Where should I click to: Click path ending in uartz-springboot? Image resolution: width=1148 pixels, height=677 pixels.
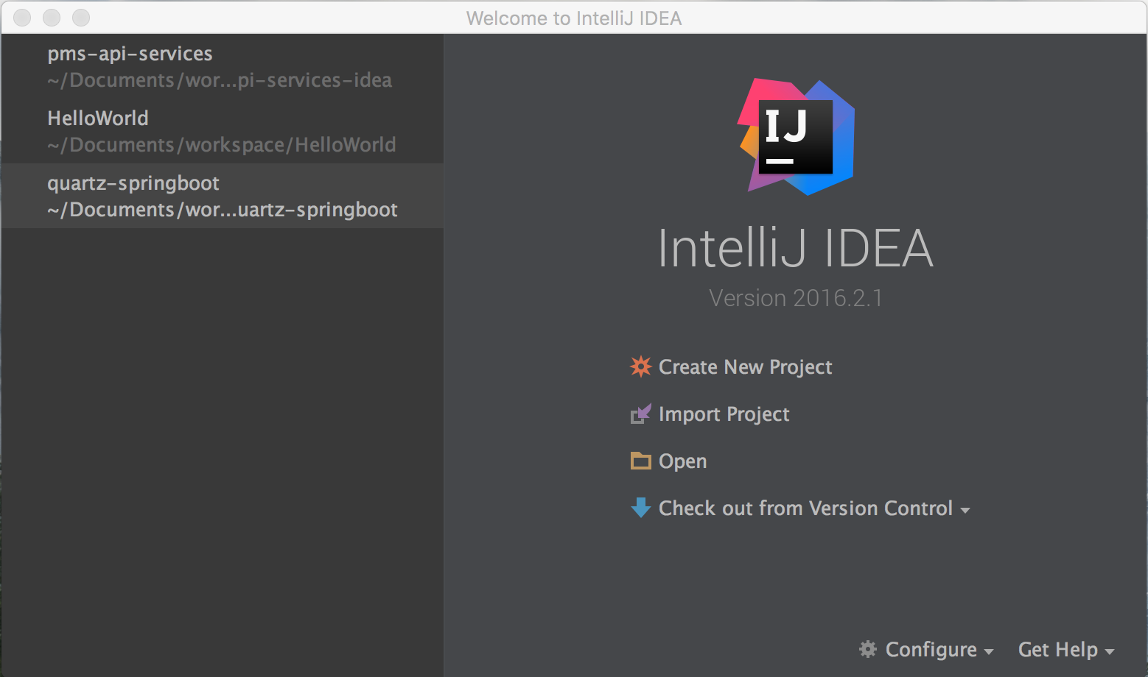pyautogui.click(x=223, y=210)
